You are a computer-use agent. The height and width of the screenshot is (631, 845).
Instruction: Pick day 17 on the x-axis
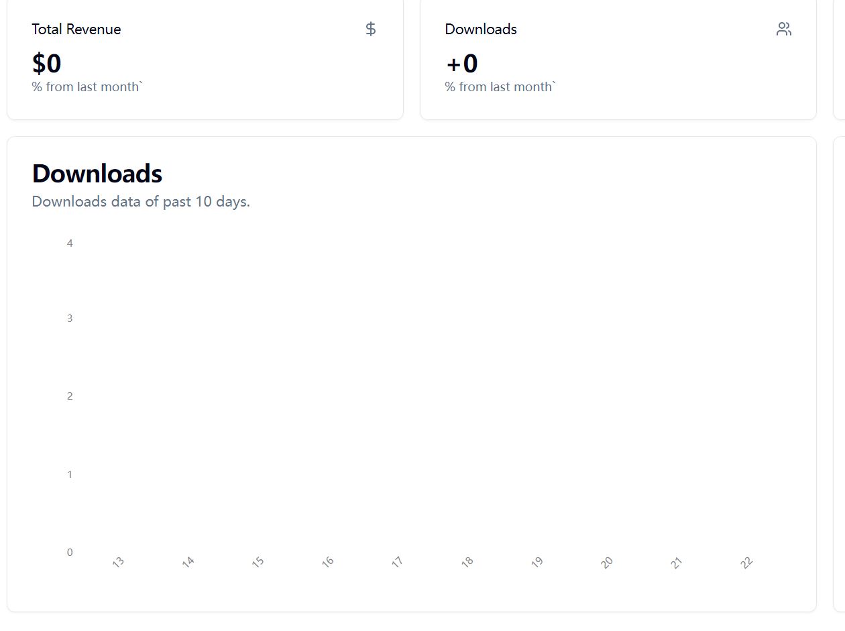click(x=398, y=562)
